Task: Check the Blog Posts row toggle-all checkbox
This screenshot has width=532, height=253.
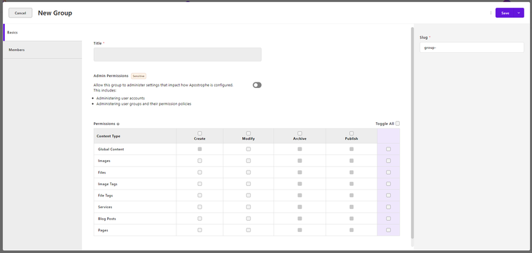Action: tap(388, 219)
